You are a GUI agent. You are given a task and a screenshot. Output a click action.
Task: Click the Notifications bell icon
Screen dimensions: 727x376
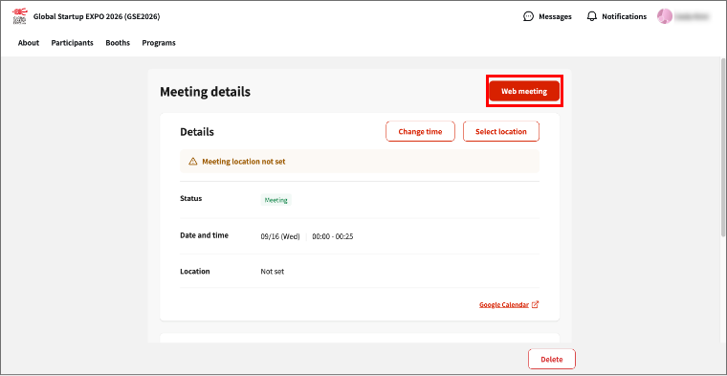coord(591,16)
